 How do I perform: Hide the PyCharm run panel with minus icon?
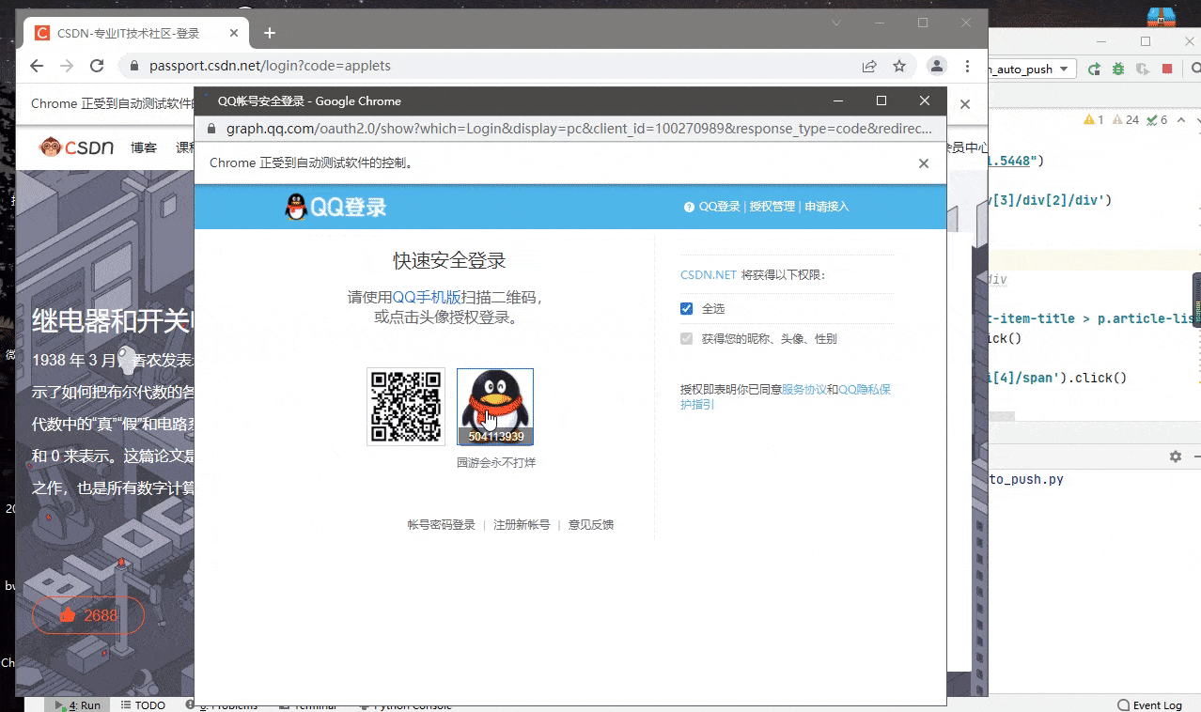[1196, 456]
